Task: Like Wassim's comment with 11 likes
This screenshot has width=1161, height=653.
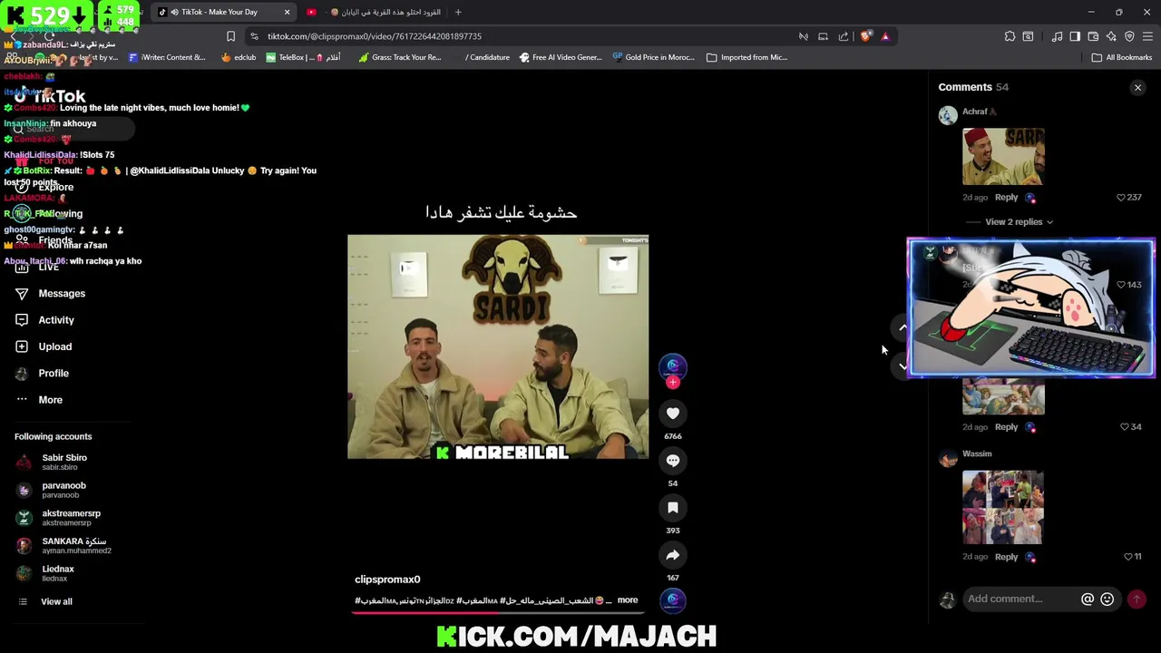Action: tap(1128, 556)
